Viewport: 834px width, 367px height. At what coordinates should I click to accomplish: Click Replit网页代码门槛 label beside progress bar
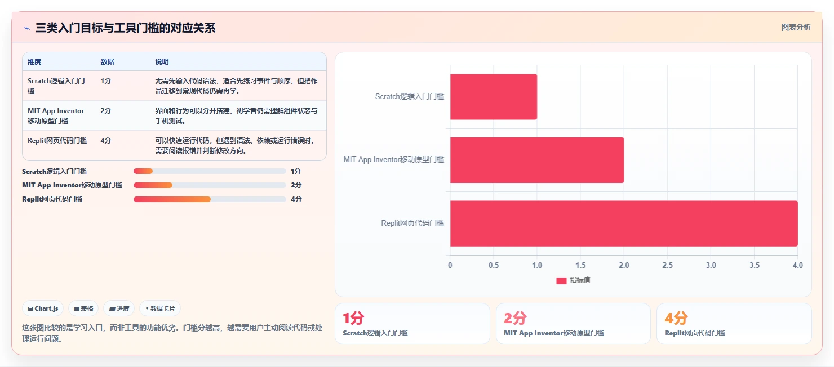(52, 199)
